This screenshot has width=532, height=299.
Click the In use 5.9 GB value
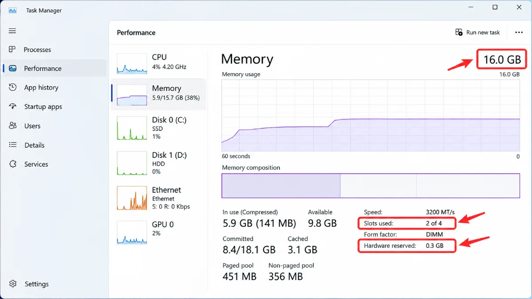(x=259, y=223)
